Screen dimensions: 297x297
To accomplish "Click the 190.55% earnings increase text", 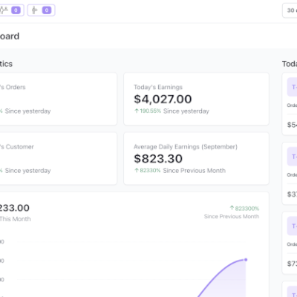I will pos(151,111).
